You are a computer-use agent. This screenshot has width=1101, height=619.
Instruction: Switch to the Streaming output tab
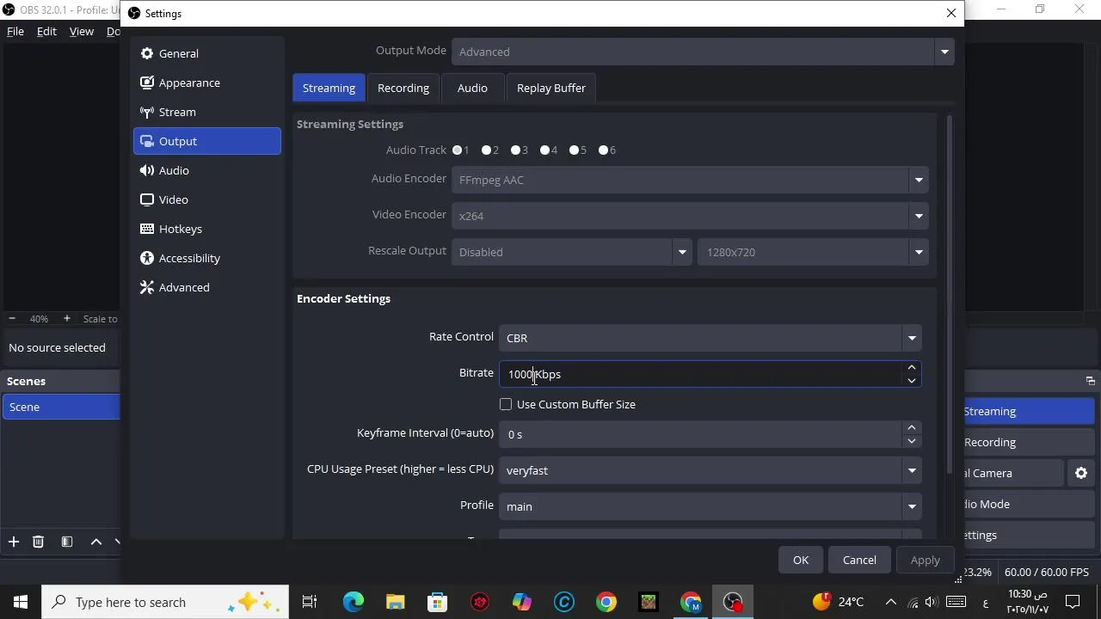tap(329, 88)
